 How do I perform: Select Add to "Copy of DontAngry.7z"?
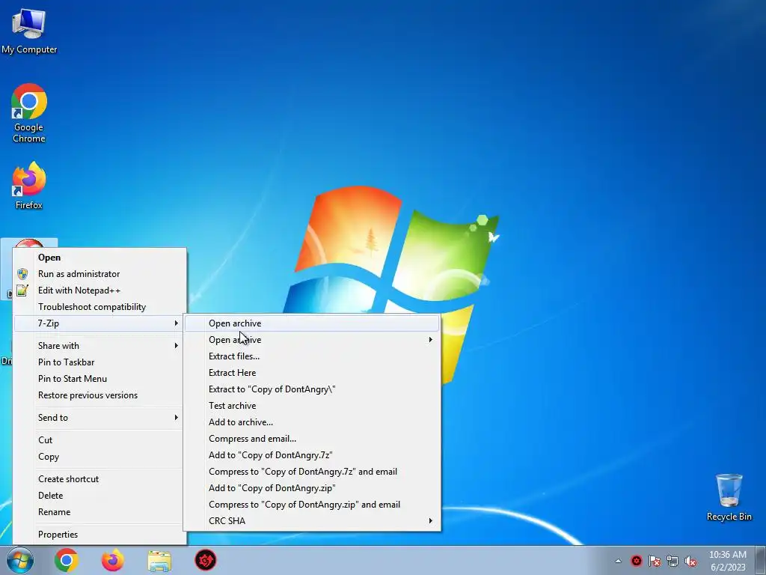coord(312,455)
